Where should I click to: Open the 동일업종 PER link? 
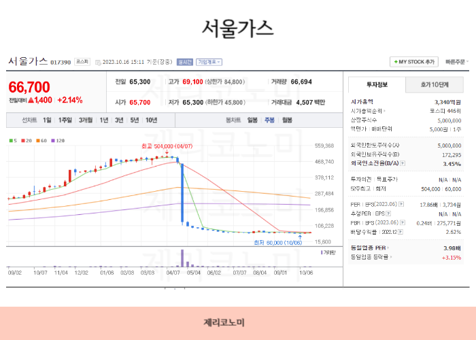click(370, 248)
